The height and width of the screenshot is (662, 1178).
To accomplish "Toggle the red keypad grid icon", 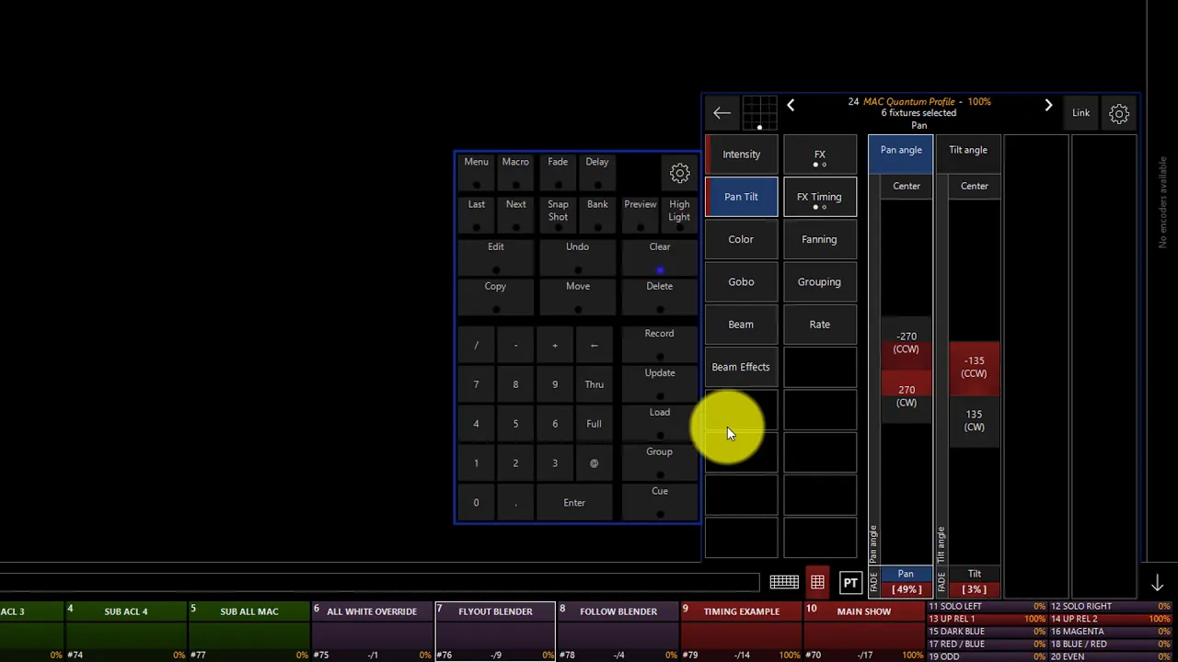I will pos(817,582).
